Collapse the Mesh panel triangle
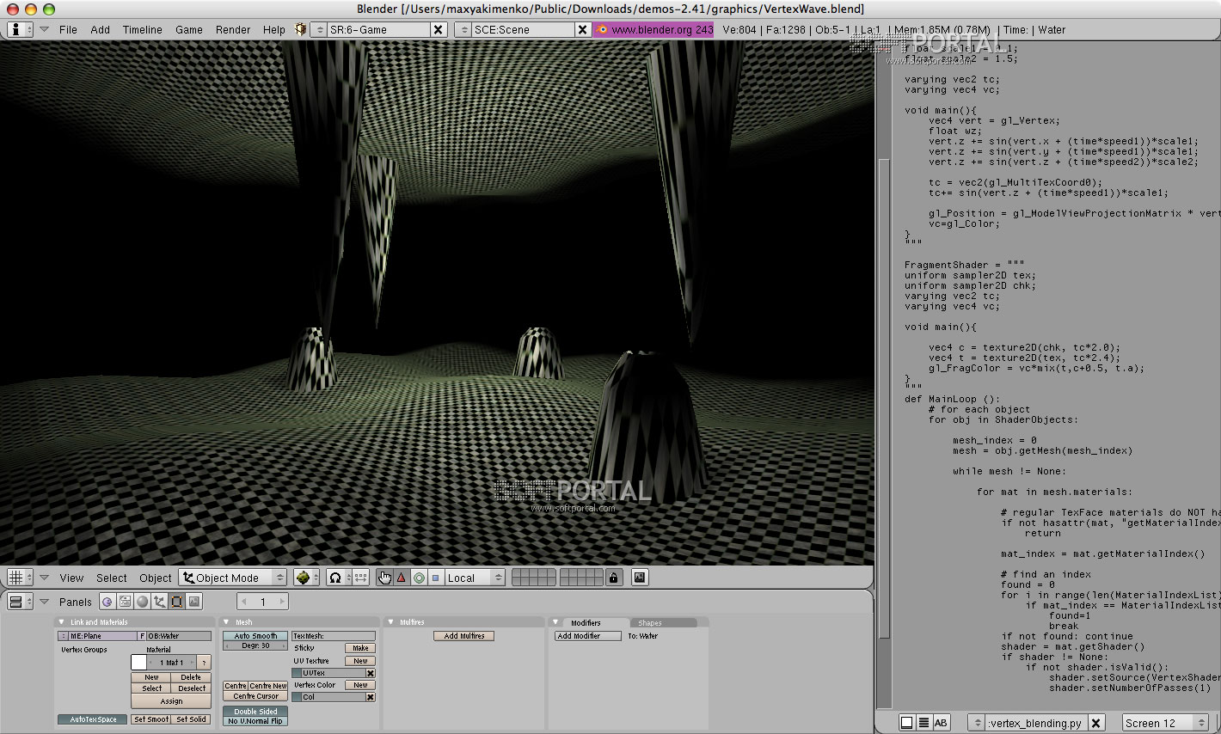1221x734 pixels. click(x=226, y=621)
